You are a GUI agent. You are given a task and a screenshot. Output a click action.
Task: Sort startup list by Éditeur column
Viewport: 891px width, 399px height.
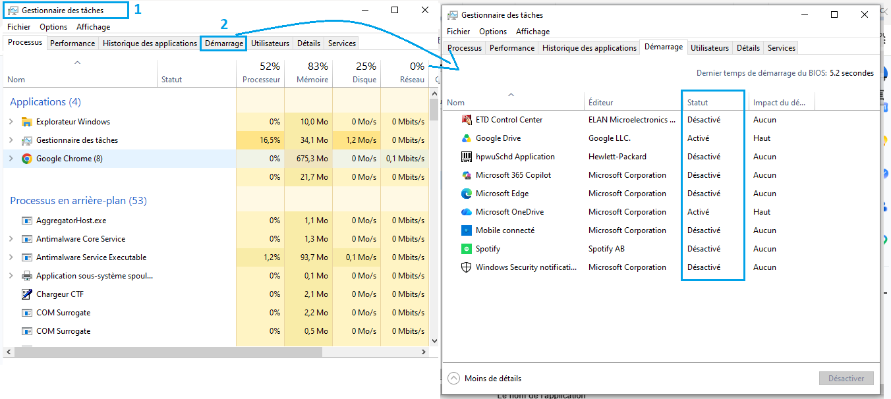tap(632, 102)
